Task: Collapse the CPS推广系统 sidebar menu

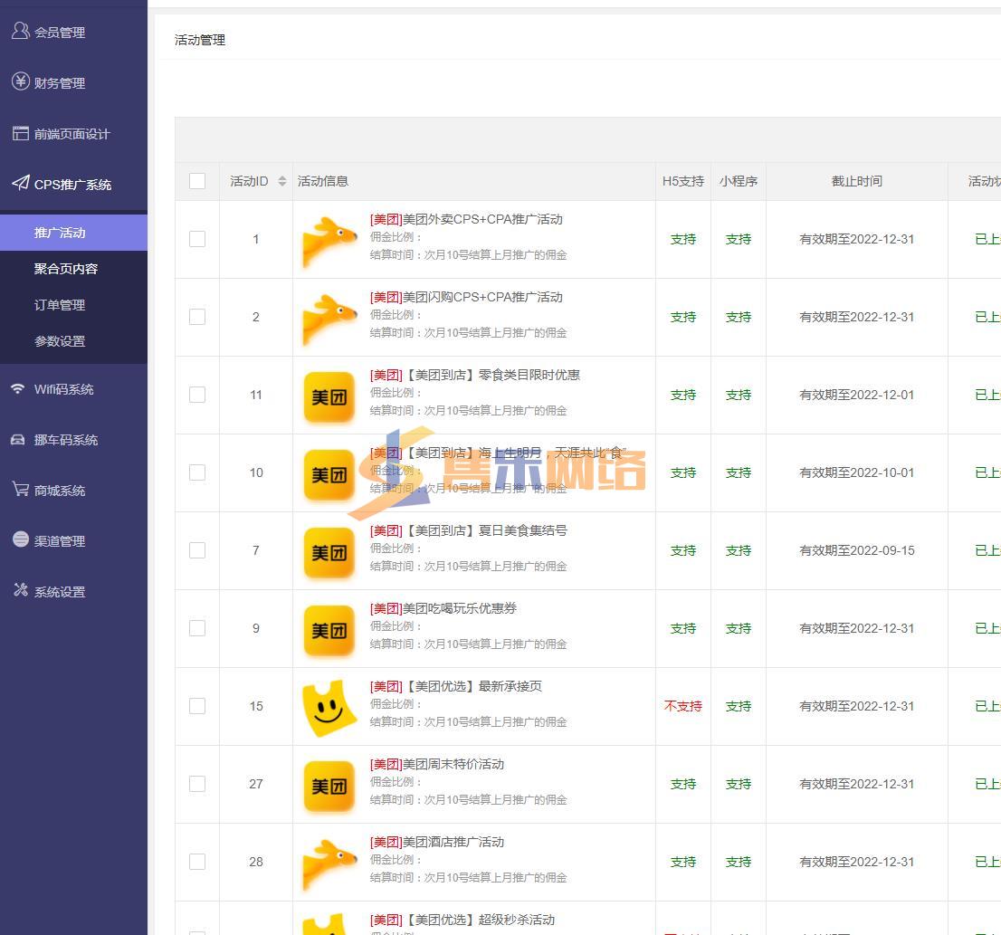Action: [x=73, y=185]
